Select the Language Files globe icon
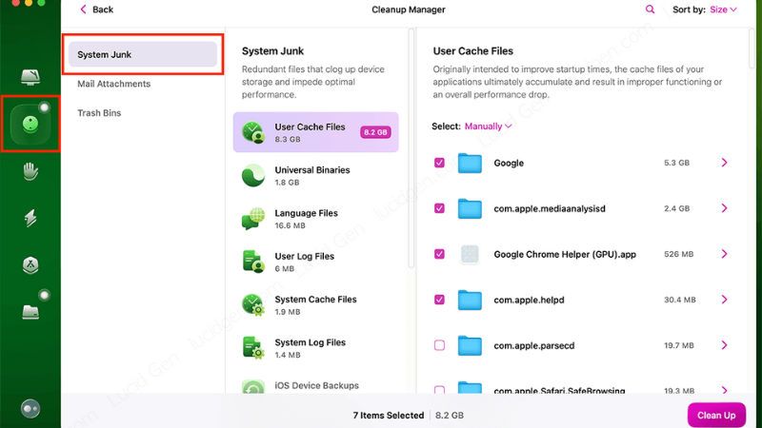The width and height of the screenshot is (762, 428). [253, 219]
